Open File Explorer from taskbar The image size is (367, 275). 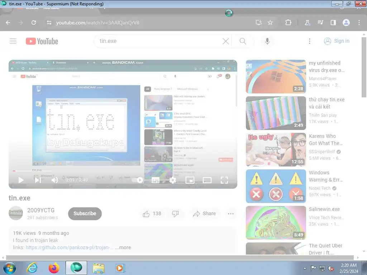click(x=99, y=268)
